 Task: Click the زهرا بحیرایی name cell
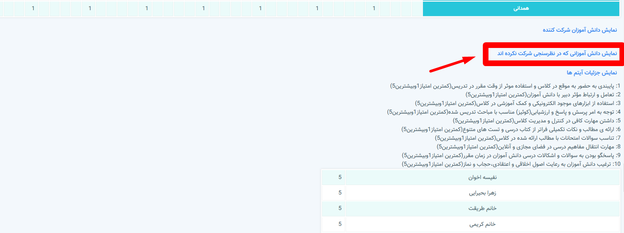pos(482,193)
